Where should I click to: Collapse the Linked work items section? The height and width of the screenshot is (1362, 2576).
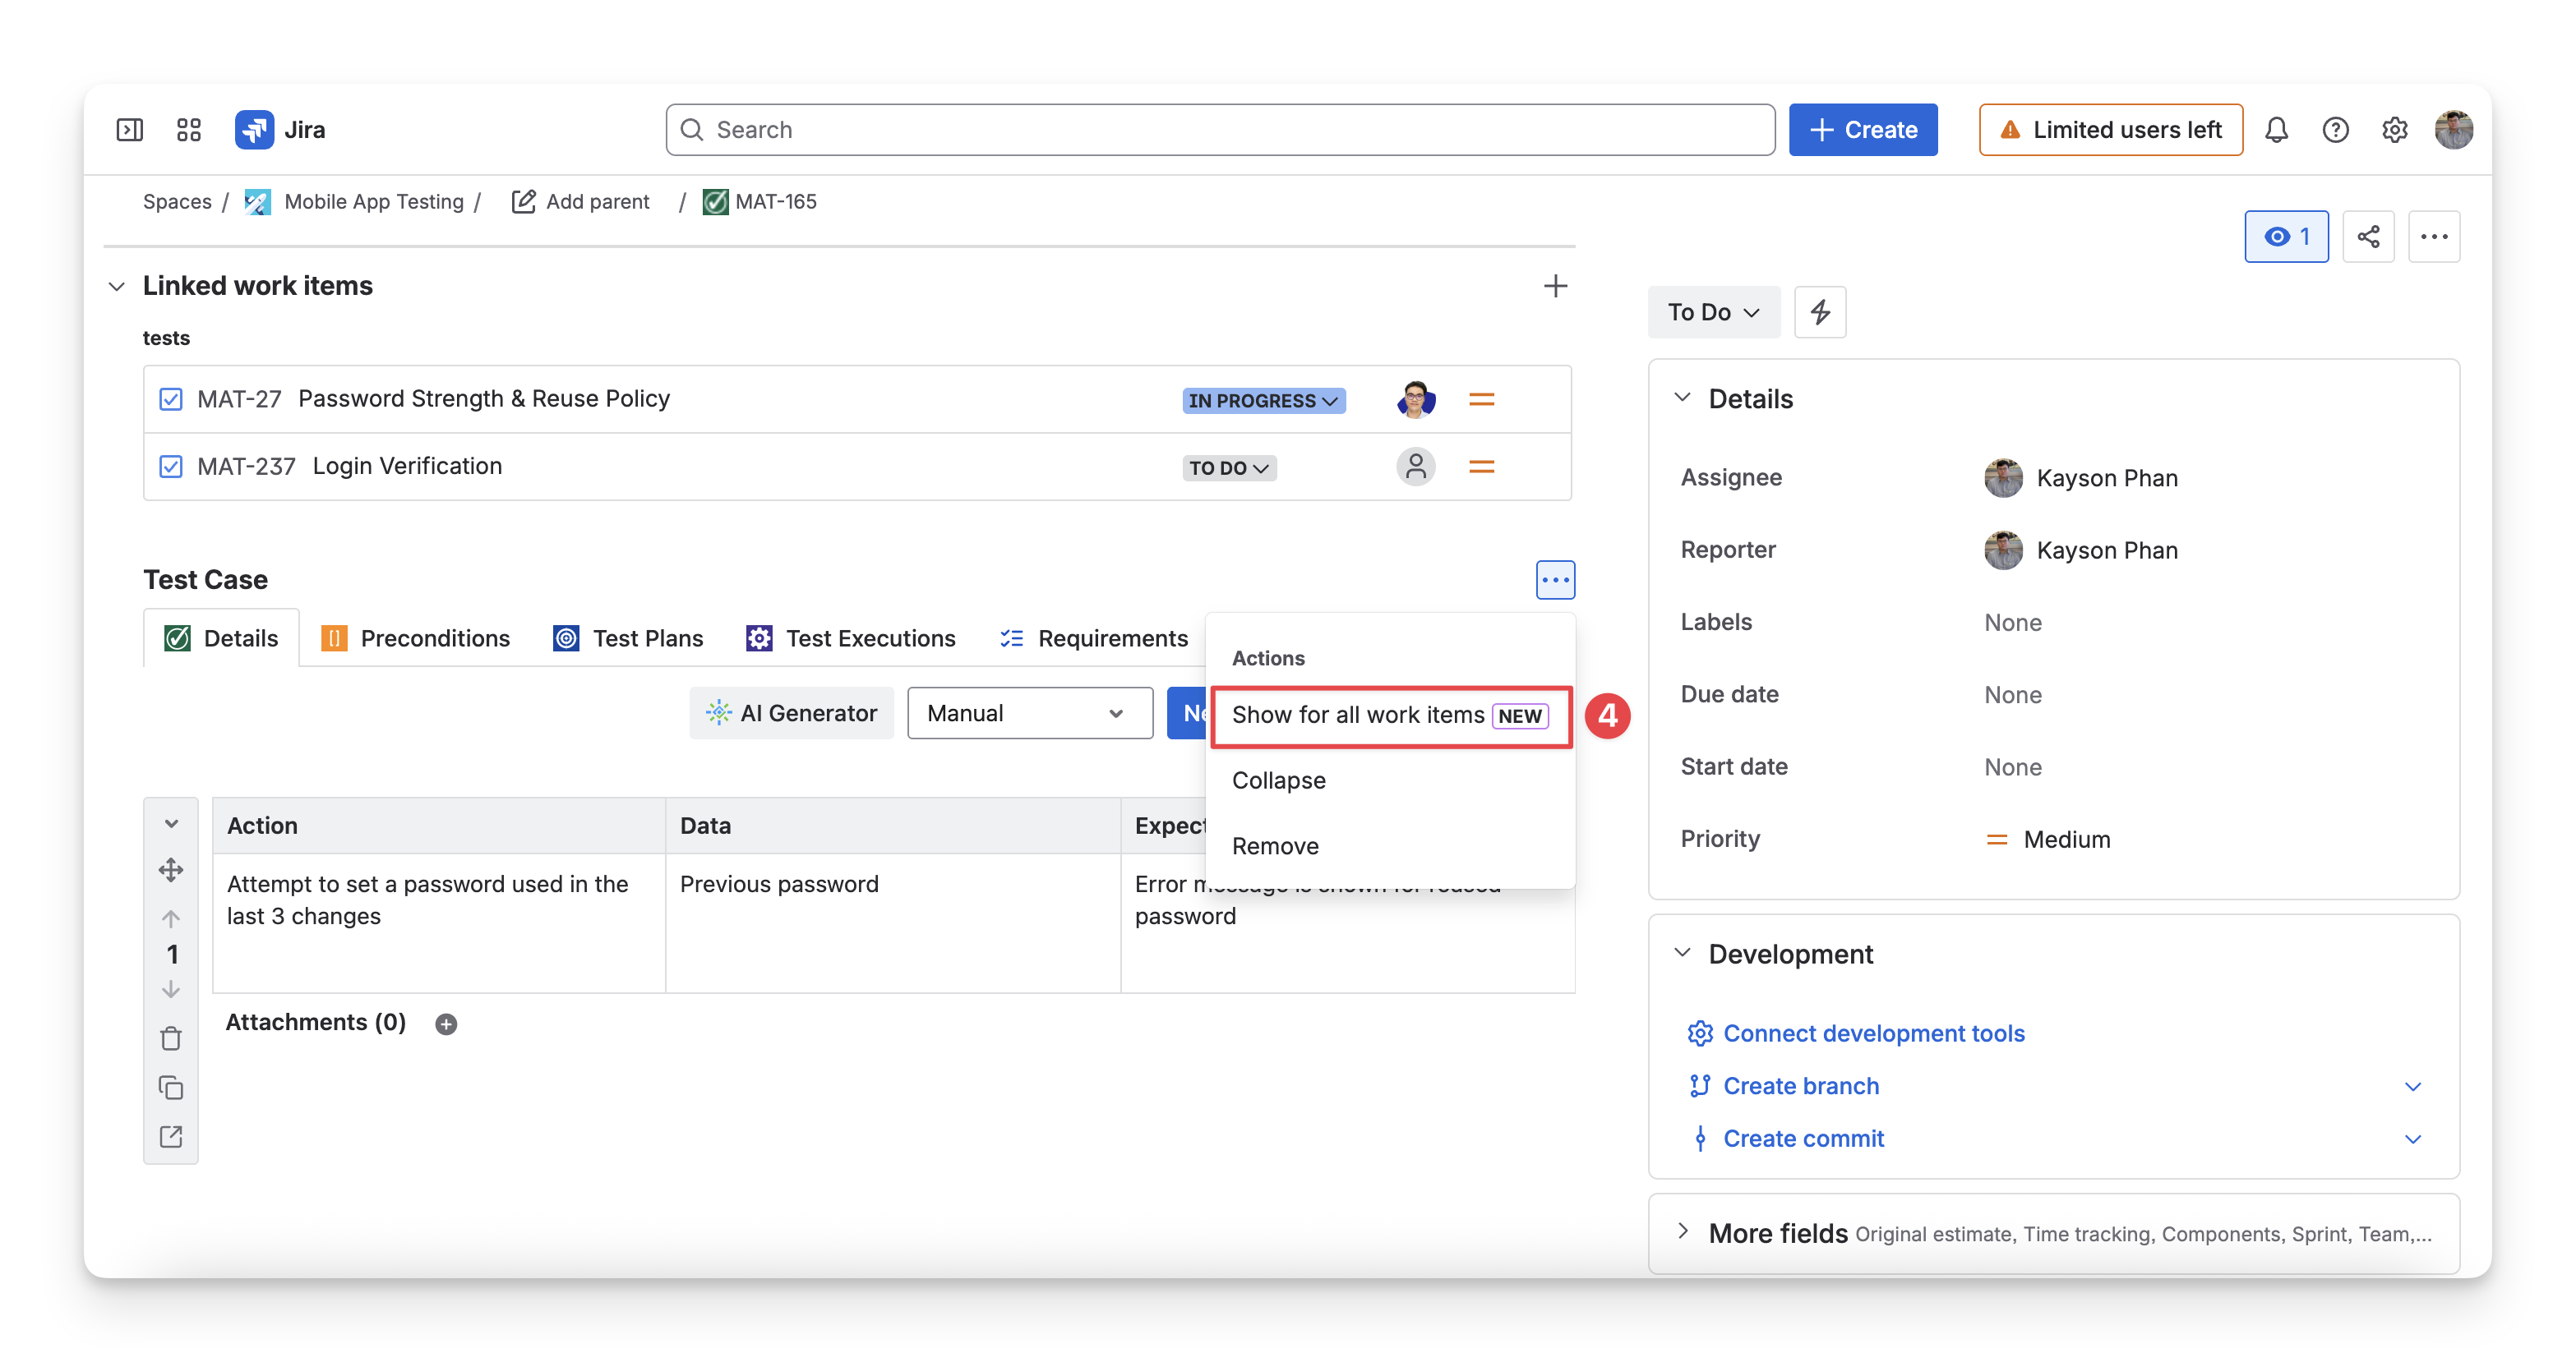[x=117, y=286]
